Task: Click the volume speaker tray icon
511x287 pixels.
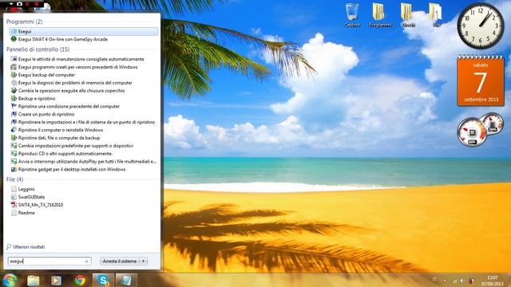Action: click(x=462, y=281)
